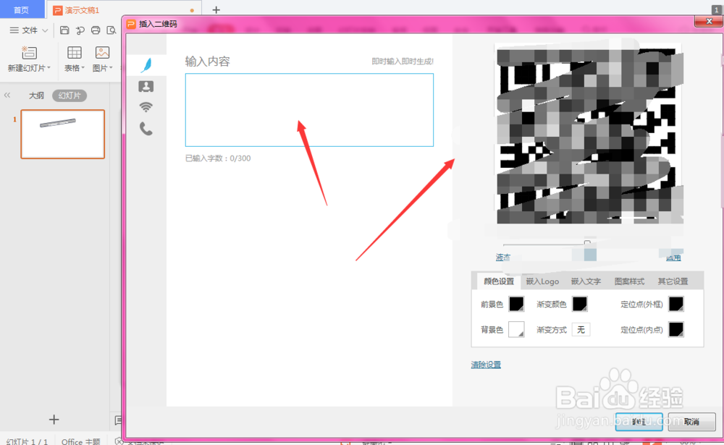The height and width of the screenshot is (445, 724).
Task: Click the 表格 table icon
Action: pos(75,53)
